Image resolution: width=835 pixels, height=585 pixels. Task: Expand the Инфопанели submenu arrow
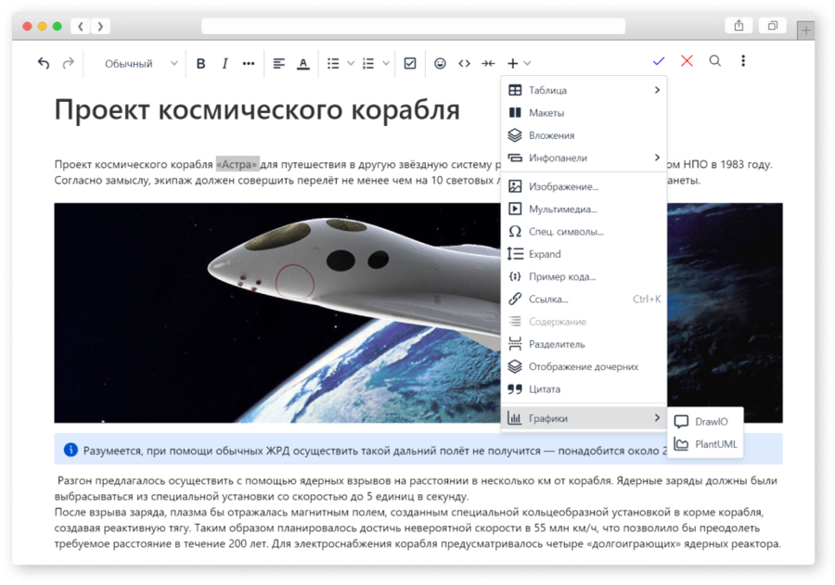point(657,158)
